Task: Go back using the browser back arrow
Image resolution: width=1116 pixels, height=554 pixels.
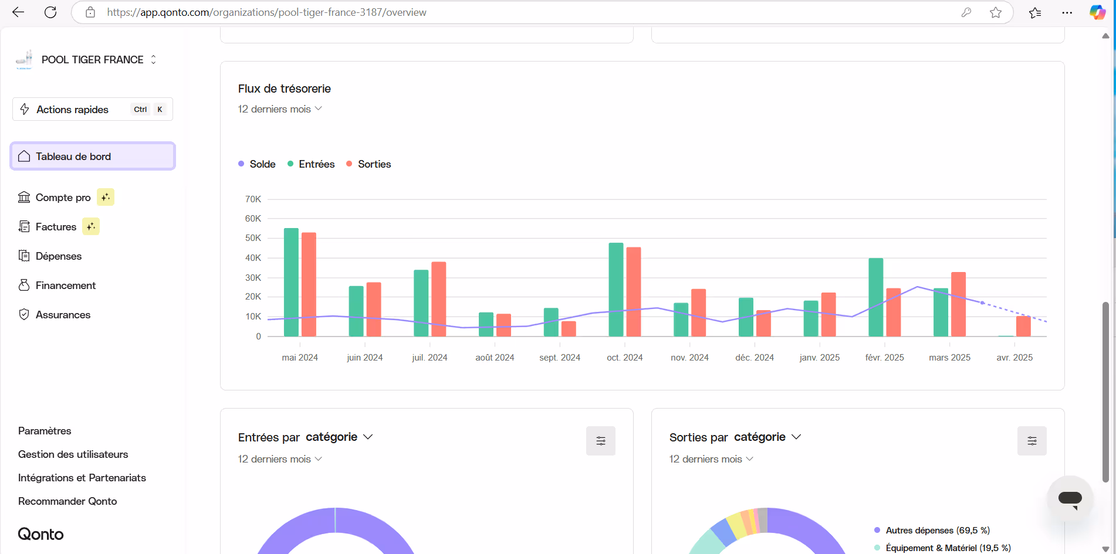Action: (18, 12)
